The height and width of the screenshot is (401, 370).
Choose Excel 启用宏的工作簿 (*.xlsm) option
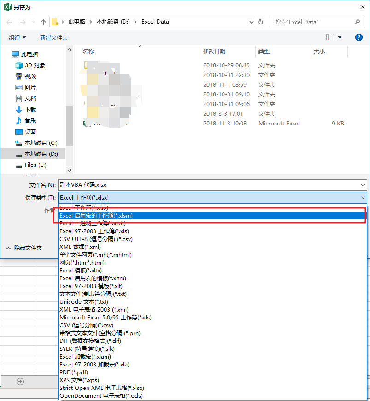96,215
